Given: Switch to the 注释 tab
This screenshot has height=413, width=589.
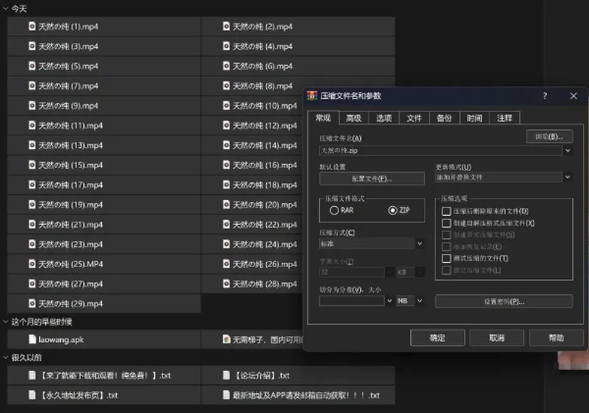Looking at the screenshot, I should coord(504,118).
